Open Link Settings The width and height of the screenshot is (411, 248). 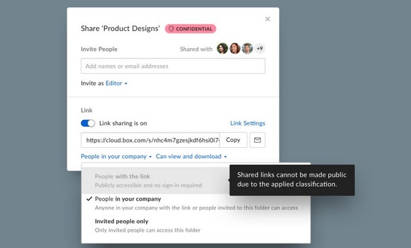(x=248, y=123)
